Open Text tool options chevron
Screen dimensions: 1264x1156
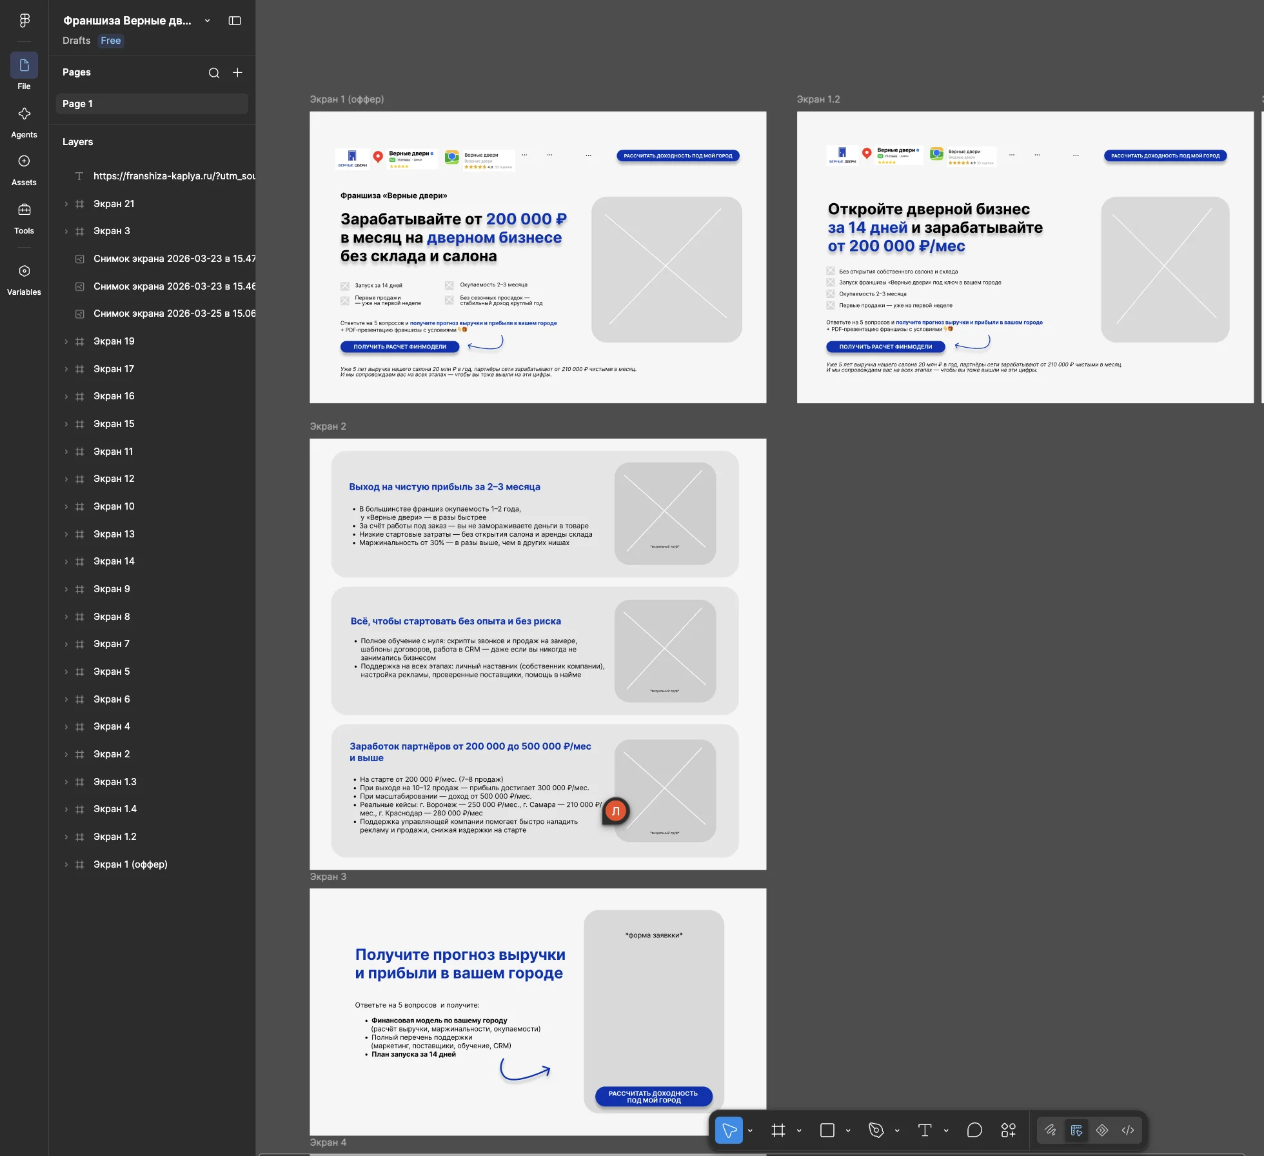[x=946, y=1130]
